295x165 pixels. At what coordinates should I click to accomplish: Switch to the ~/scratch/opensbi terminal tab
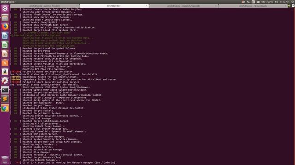pos(183,6)
